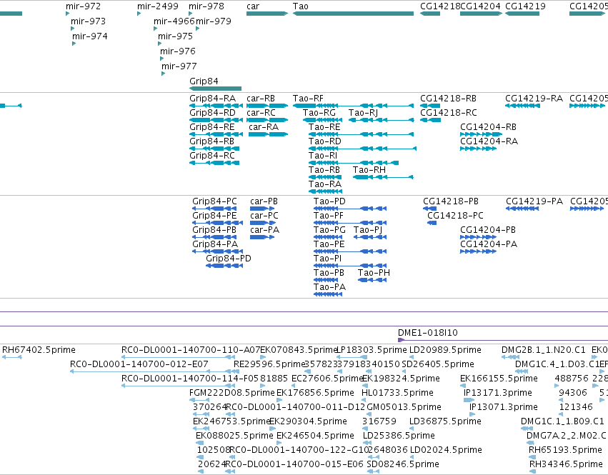The height and width of the screenshot is (475, 608).
Task: Click the CG14204-RB transcript label
Action: pos(488,127)
